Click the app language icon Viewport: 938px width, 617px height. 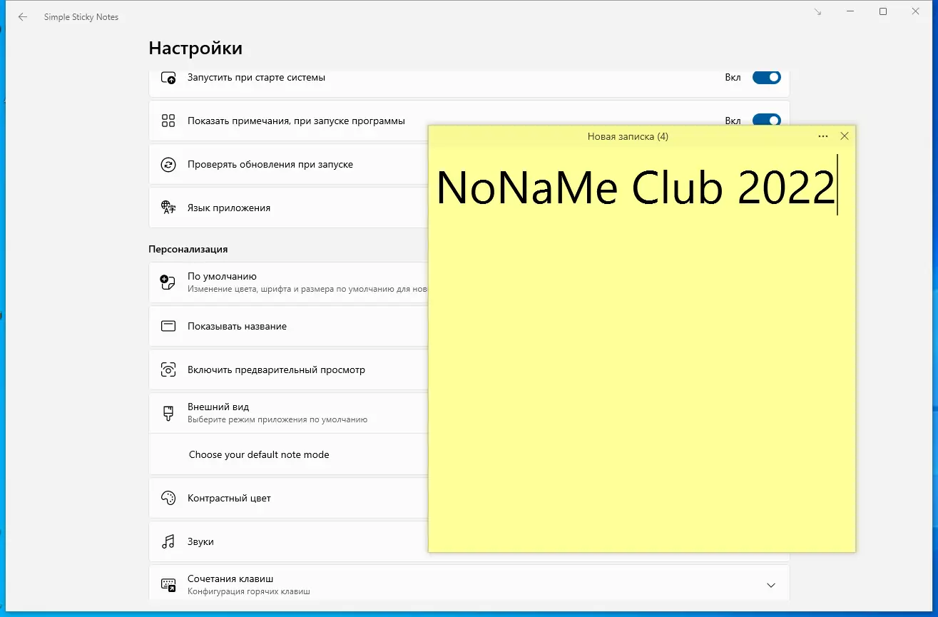(x=168, y=208)
